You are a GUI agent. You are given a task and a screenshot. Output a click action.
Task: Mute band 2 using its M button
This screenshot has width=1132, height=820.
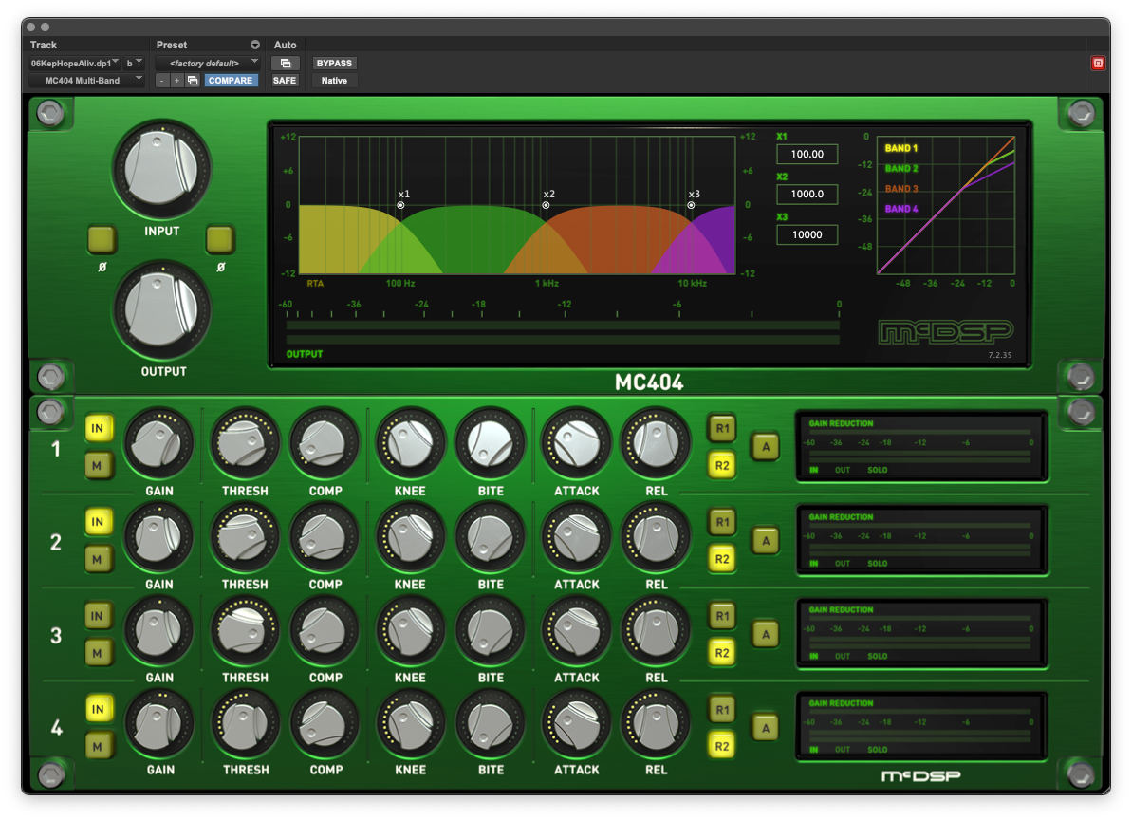99,559
